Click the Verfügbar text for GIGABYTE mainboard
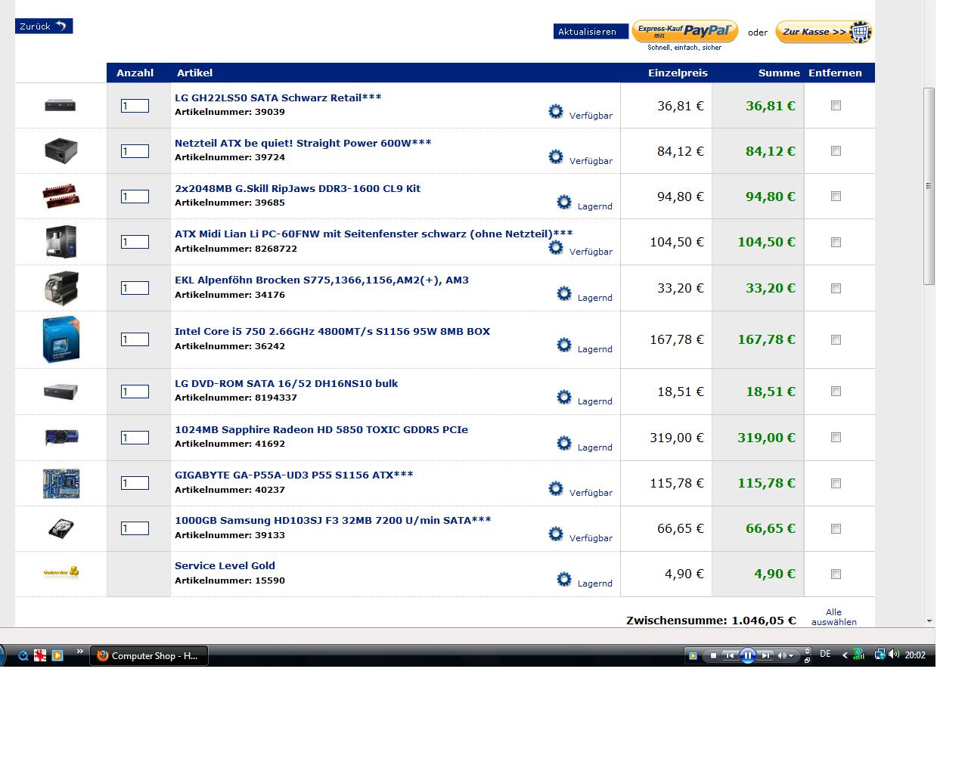Image resolution: width=968 pixels, height=774 pixels. 591,493
